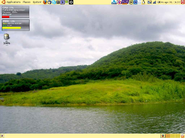Mute sound via the volume speaker icon
The image size is (185, 138).
click(159, 2)
